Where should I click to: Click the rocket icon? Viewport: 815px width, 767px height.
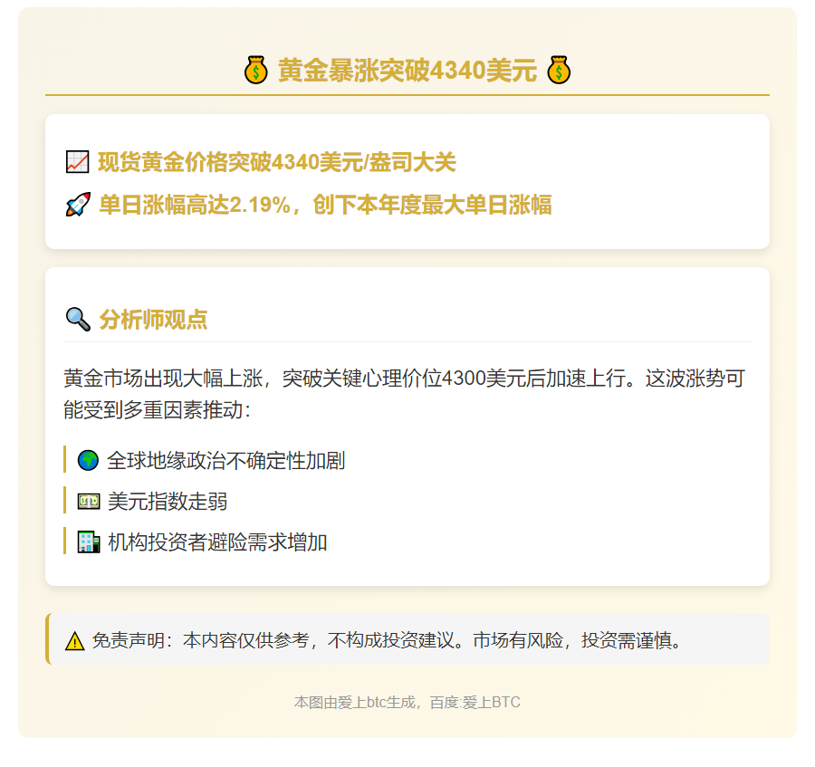pos(77,205)
